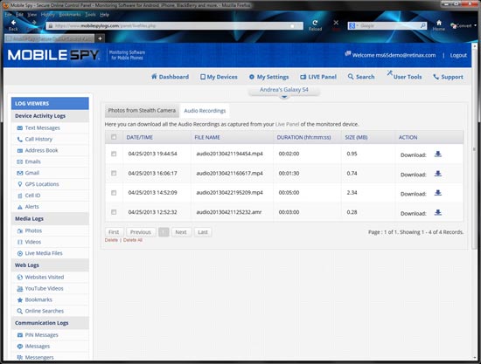Click the YouTube Videos icon
Image resolution: width=481 pixels, height=364 pixels.
(x=19, y=289)
